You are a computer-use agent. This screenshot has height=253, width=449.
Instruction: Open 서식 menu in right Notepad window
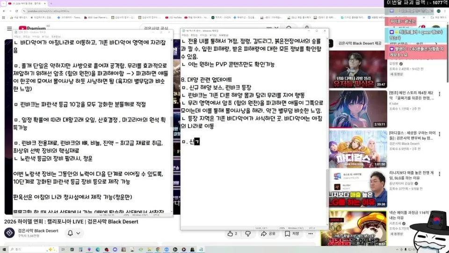(x=203, y=35)
